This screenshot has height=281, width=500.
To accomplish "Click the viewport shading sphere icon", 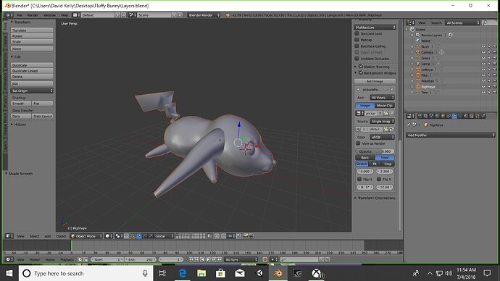I will point(109,236).
